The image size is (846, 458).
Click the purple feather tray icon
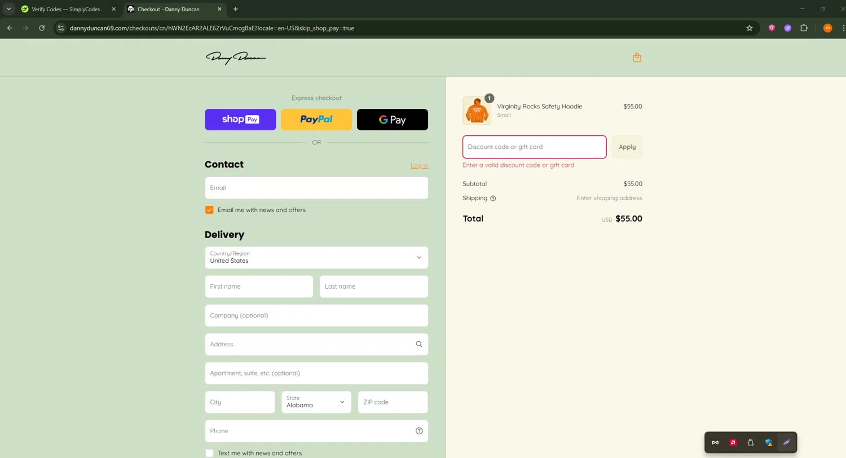click(786, 443)
